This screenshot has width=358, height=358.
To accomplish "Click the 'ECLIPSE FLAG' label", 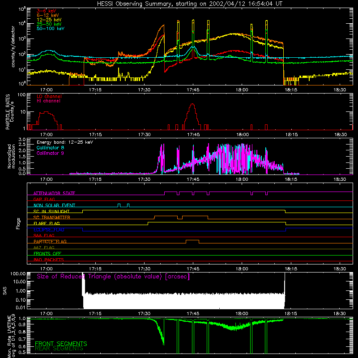I will (49, 230).
